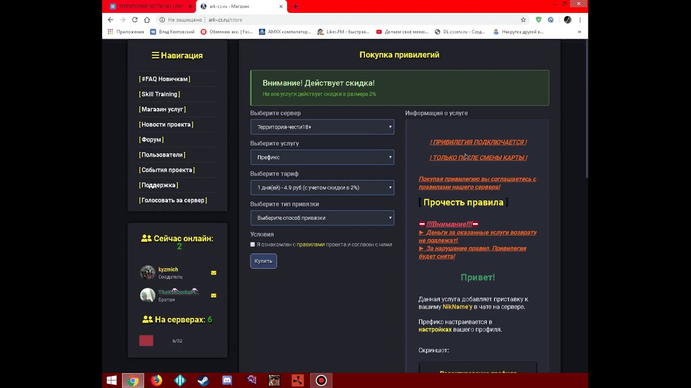The image size is (691, 388).
Task: Open 'Skill Training' navigation item
Action: [159, 94]
